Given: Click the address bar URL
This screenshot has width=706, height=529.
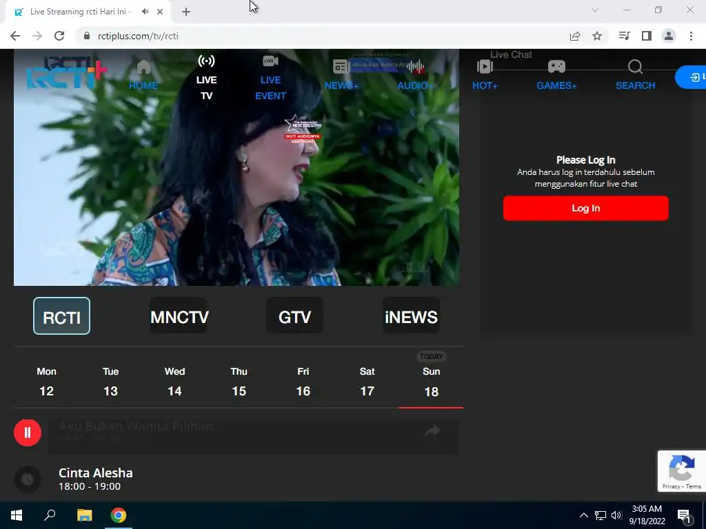Looking at the screenshot, I should (138, 36).
